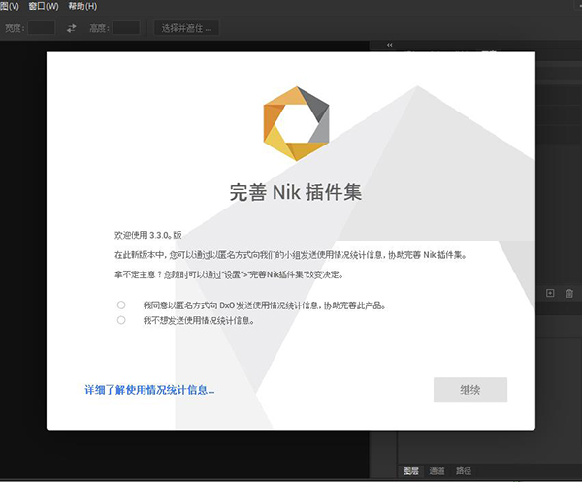Viewport: 582px width, 482px height.
Task: Click the 完善 Nik 插件集 heading text
Action: (x=296, y=192)
